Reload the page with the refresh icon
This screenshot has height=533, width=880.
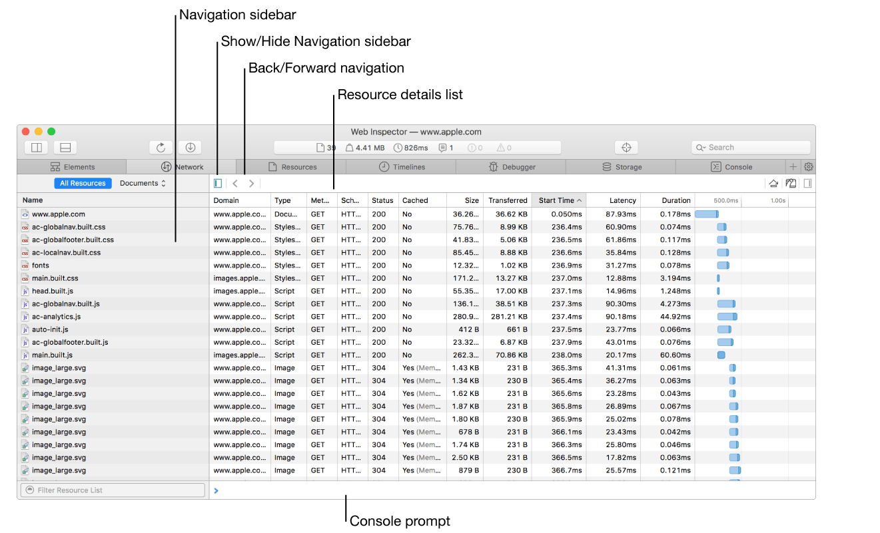[161, 148]
